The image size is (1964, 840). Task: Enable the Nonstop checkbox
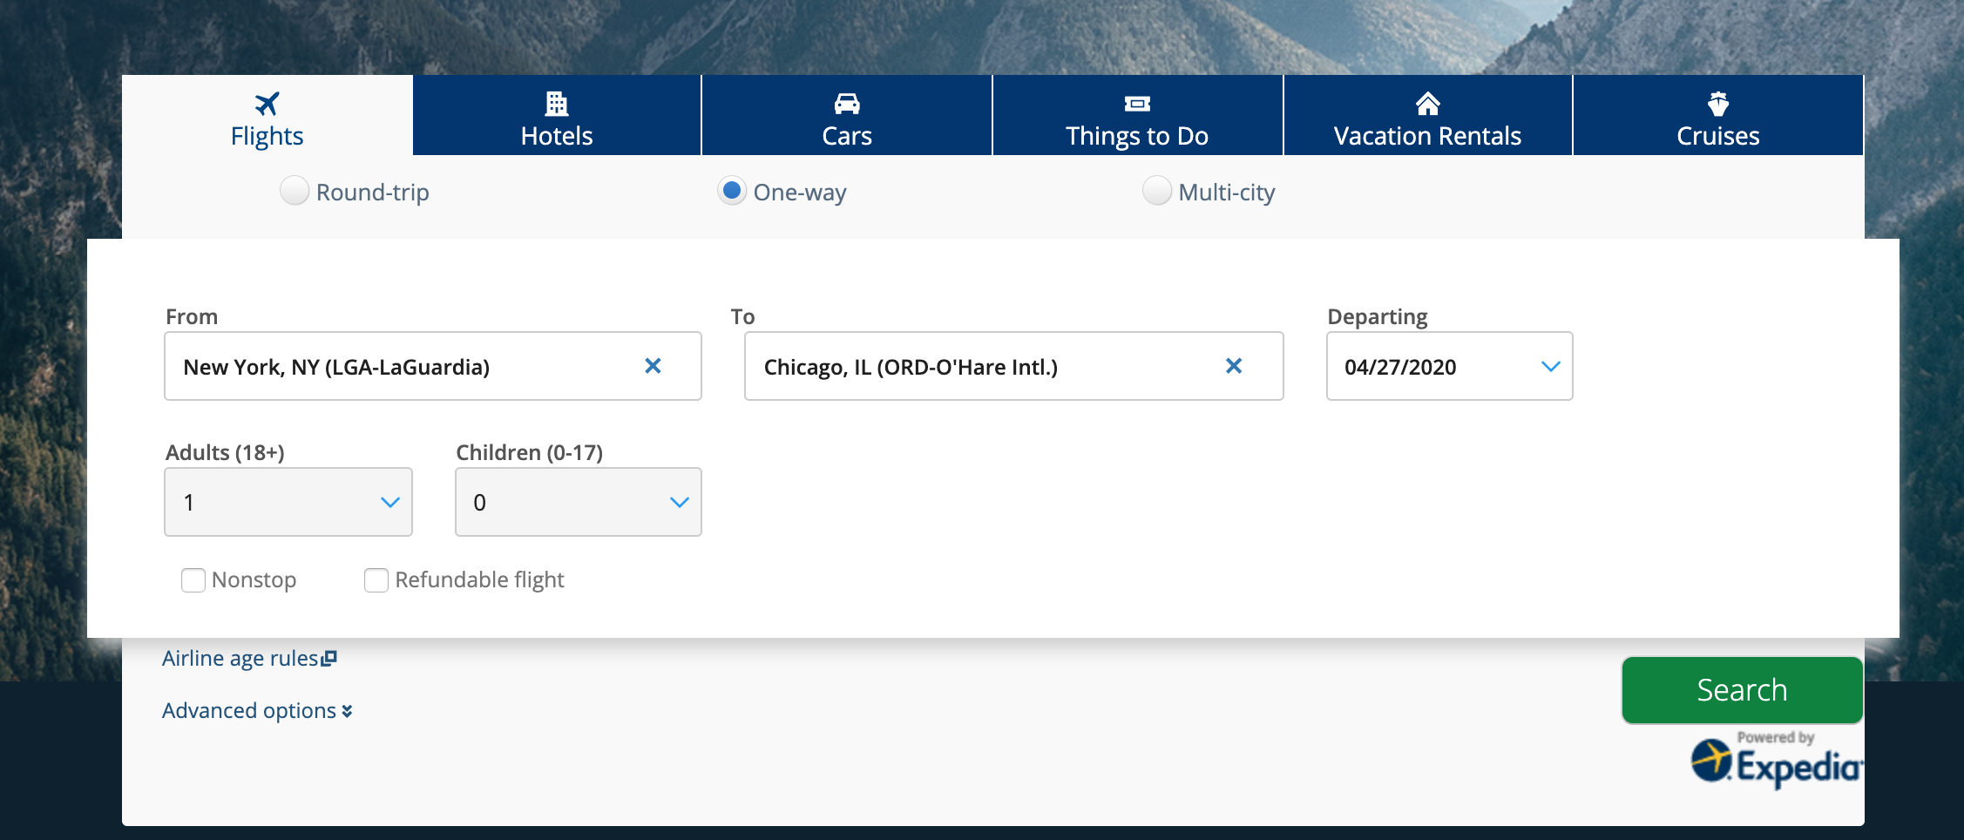click(x=193, y=580)
